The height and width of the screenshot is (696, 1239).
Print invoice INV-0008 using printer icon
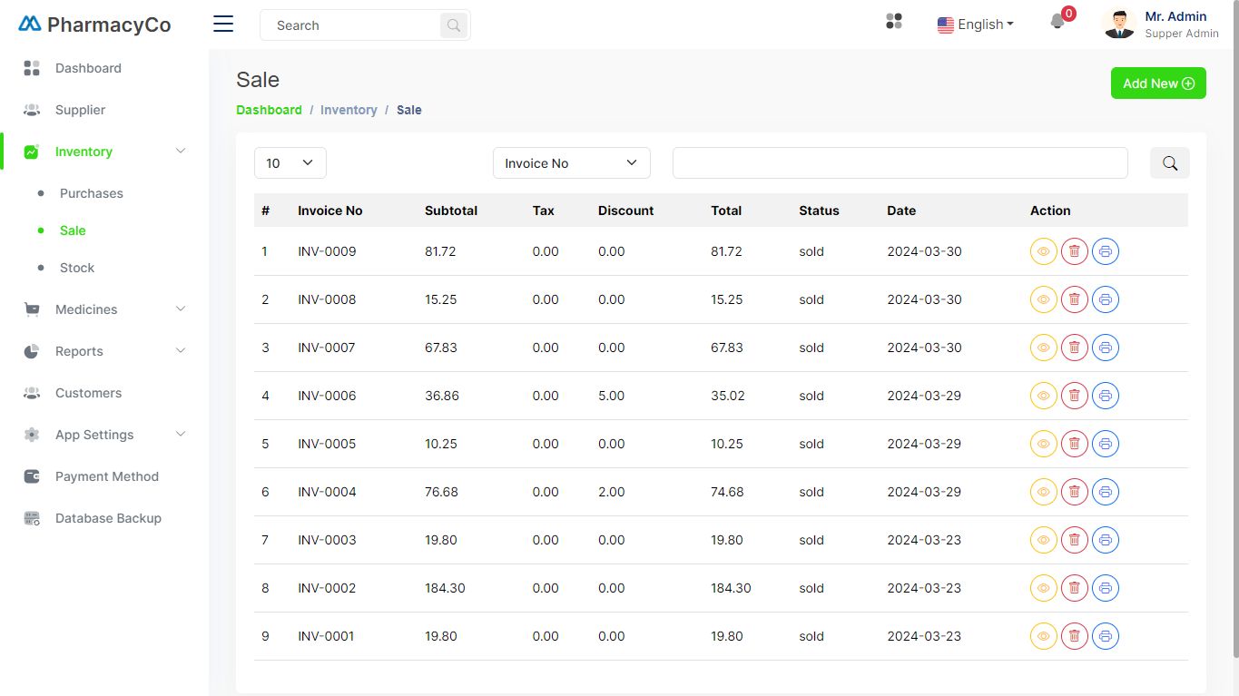coord(1105,299)
